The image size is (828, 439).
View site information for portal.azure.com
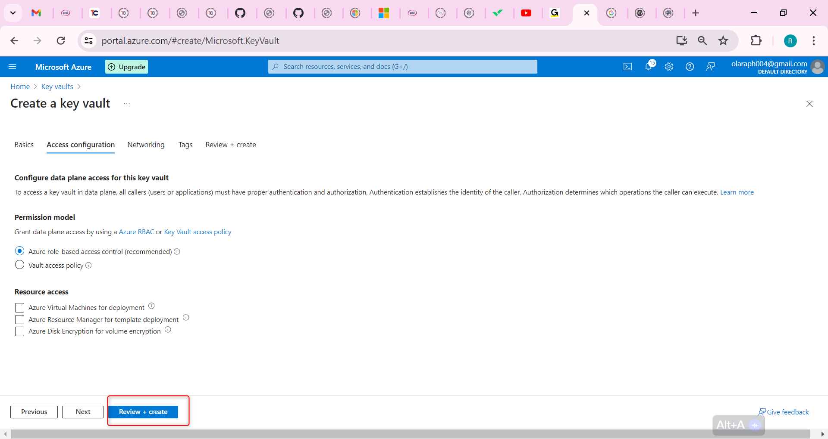[x=88, y=41]
